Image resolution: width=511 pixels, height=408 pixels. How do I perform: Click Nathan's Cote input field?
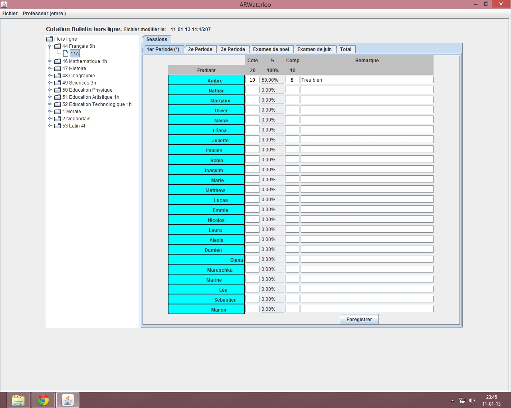[252, 90]
